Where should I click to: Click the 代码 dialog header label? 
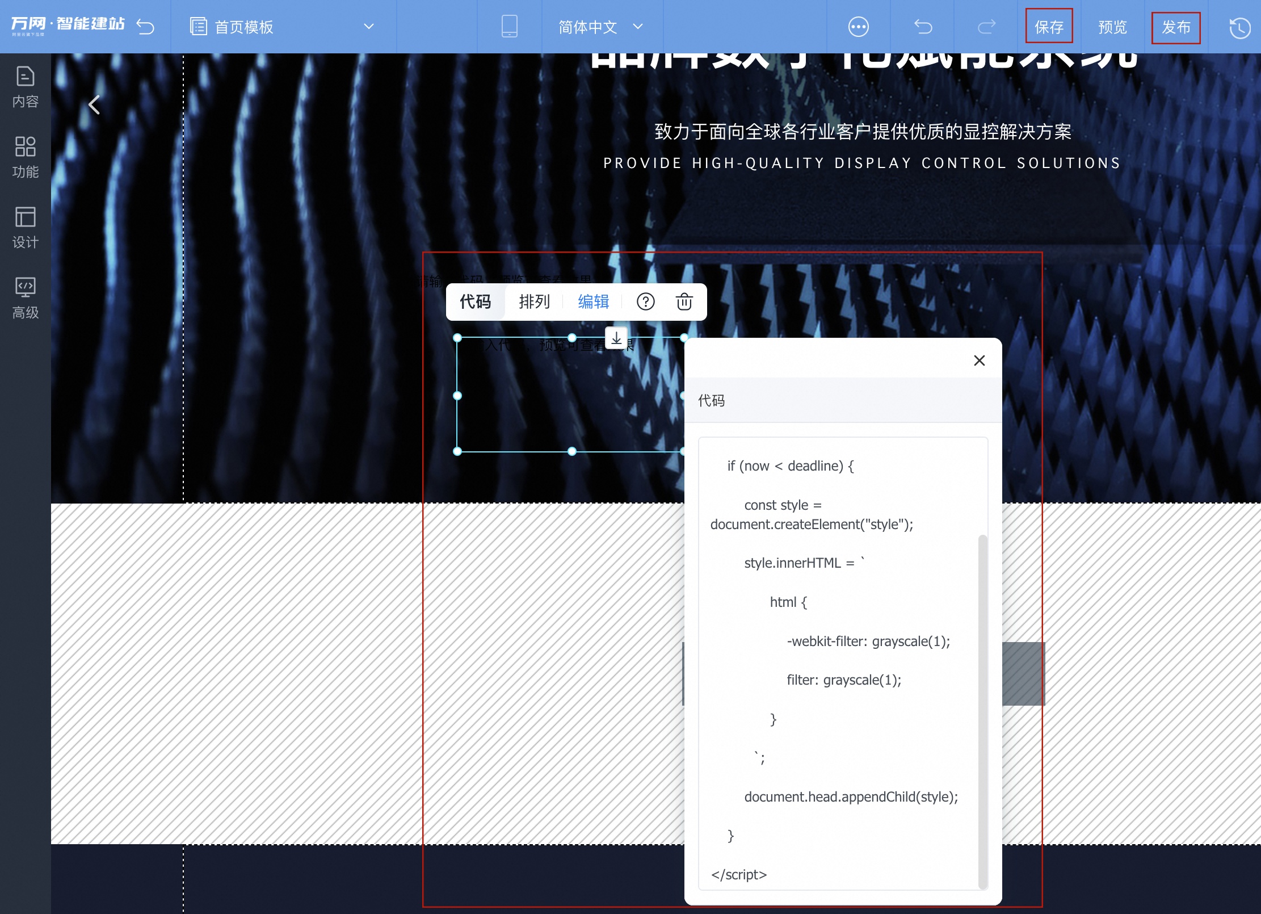(x=711, y=401)
